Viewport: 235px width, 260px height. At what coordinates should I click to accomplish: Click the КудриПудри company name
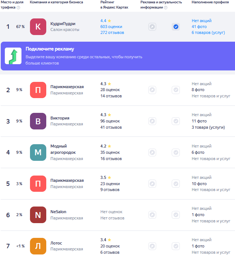pyautogui.click(x=63, y=24)
